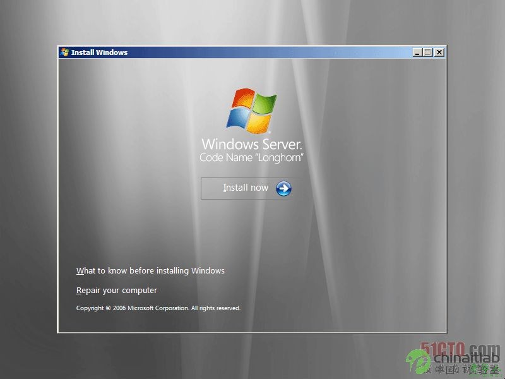Click the Install Windows title bar text
Image resolution: width=505 pixels, height=379 pixels.
coord(99,52)
